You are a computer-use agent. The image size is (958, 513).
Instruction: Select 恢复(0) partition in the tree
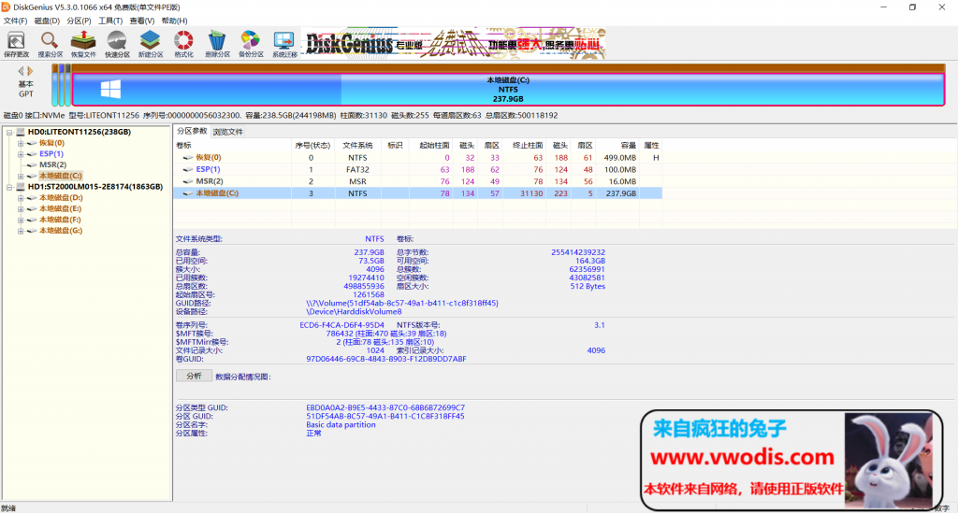coord(52,143)
